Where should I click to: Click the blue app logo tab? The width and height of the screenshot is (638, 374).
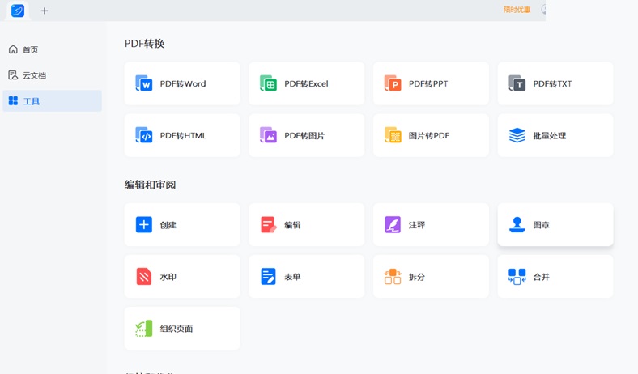click(x=18, y=11)
